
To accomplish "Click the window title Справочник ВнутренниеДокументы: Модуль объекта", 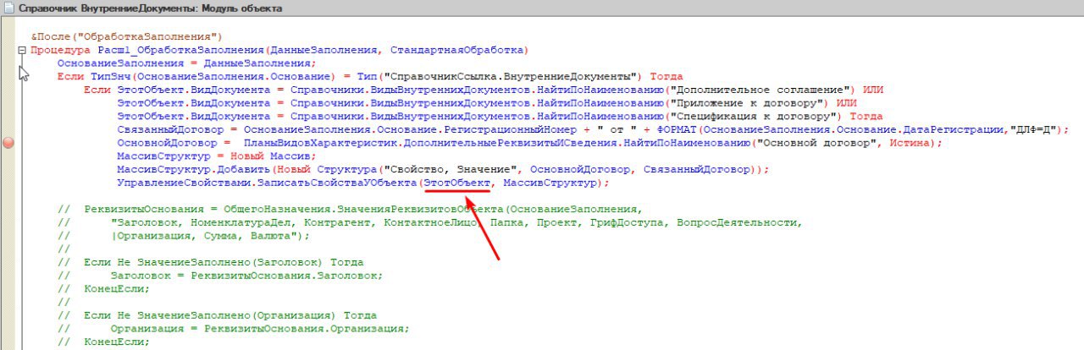I will [x=151, y=8].
